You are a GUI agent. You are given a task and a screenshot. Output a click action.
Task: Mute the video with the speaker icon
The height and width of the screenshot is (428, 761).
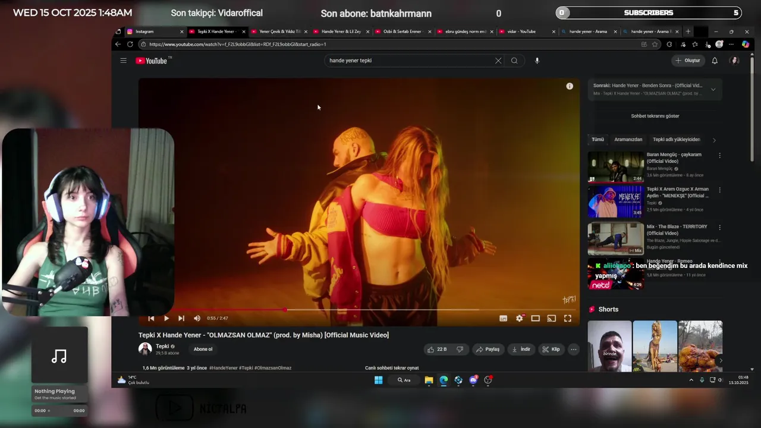197,319
